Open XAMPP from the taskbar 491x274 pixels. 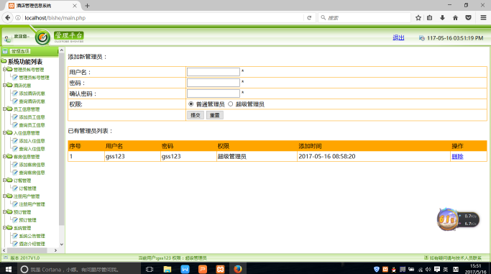tap(220, 269)
